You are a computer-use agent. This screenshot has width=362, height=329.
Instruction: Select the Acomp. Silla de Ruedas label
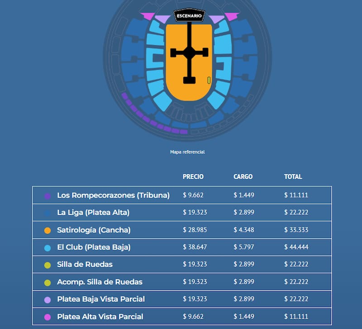(100, 282)
